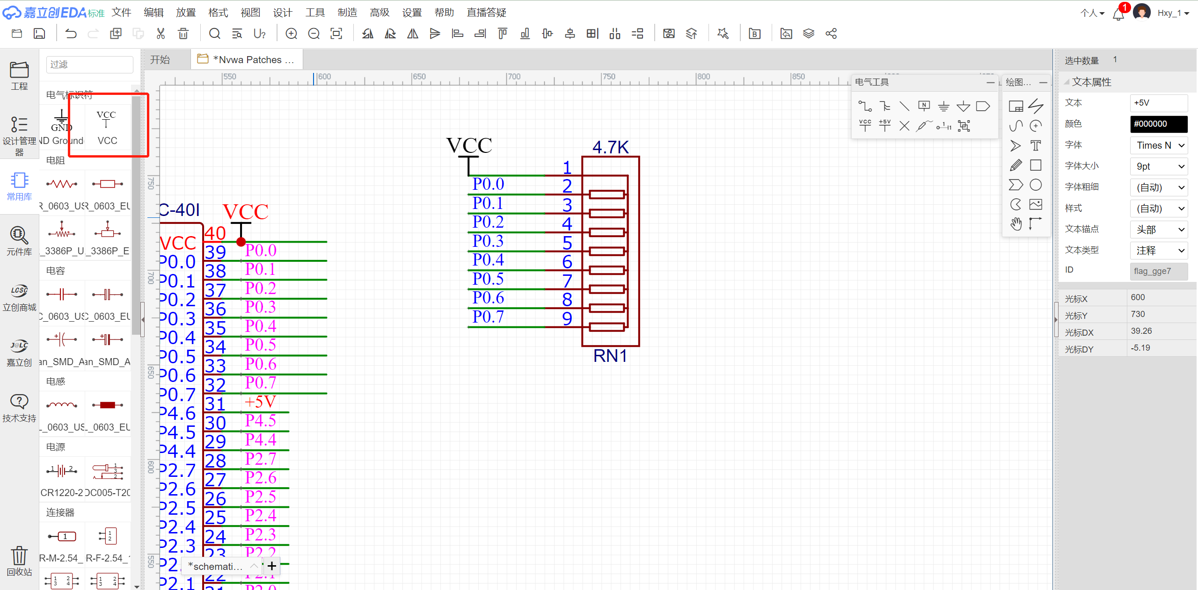Choose the Voltage Probe tool
The image size is (1198, 590).
click(924, 125)
